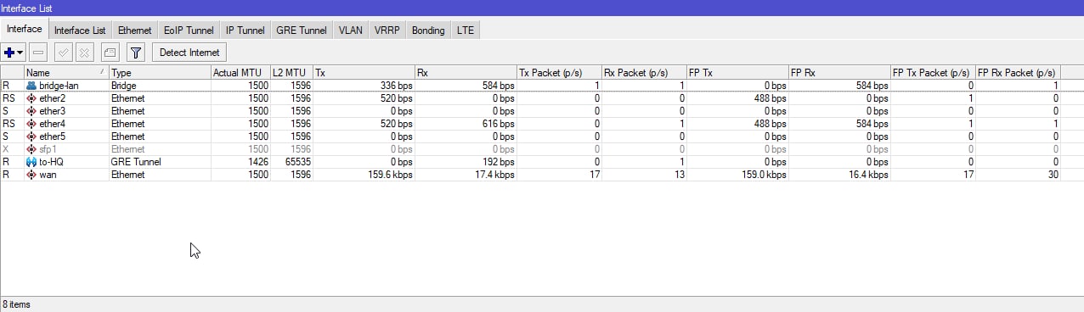Select the wan row name
This screenshot has height=312, width=1084.
(x=48, y=175)
